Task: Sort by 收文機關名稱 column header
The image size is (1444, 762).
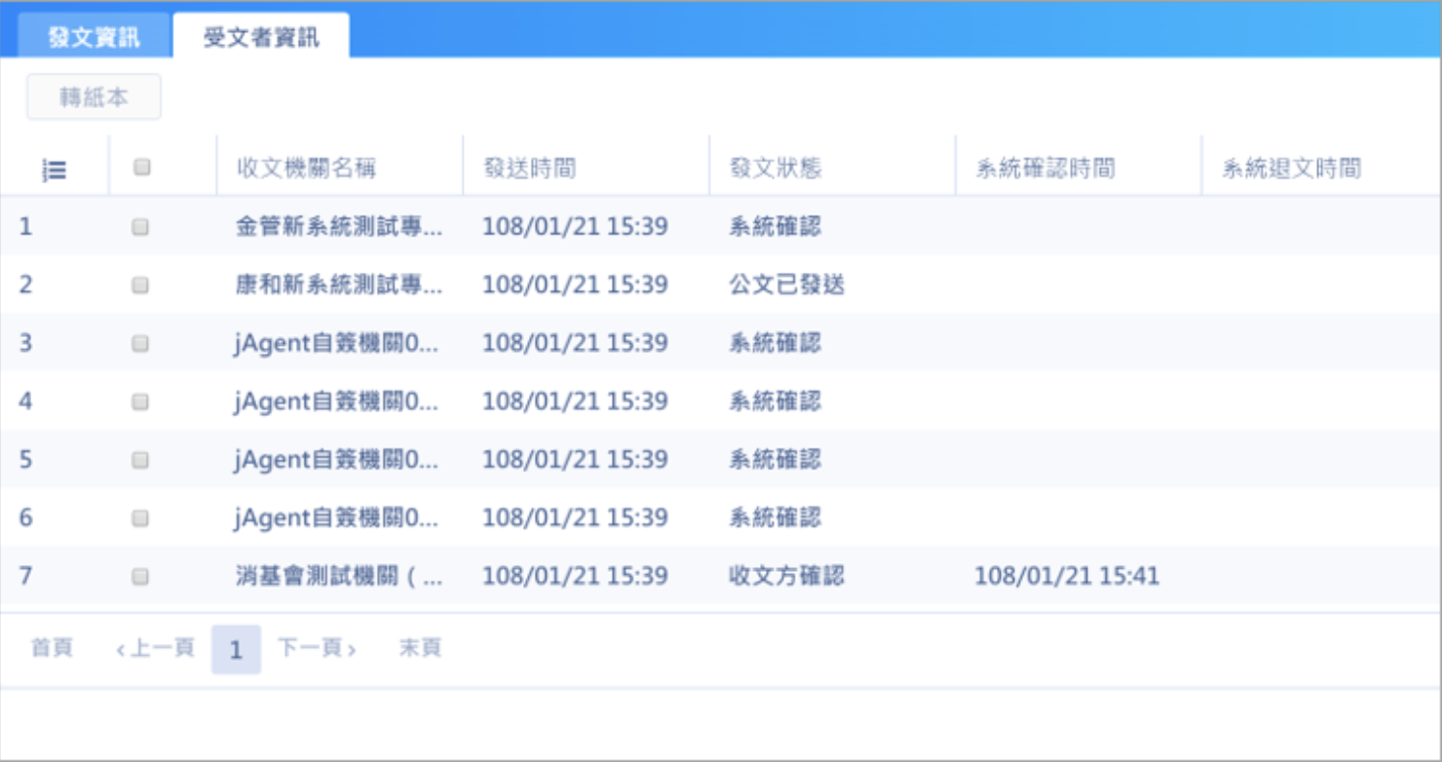Action: [x=306, y=169]
